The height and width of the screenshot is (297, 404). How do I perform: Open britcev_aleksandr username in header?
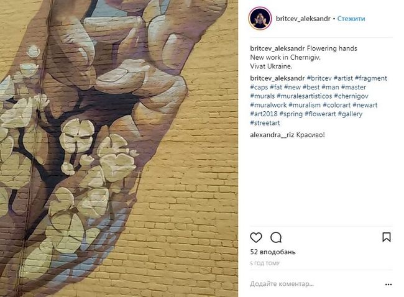click(x=303, y=19)
